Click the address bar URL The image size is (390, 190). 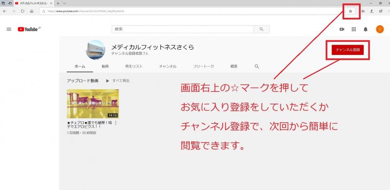point(86,11)
